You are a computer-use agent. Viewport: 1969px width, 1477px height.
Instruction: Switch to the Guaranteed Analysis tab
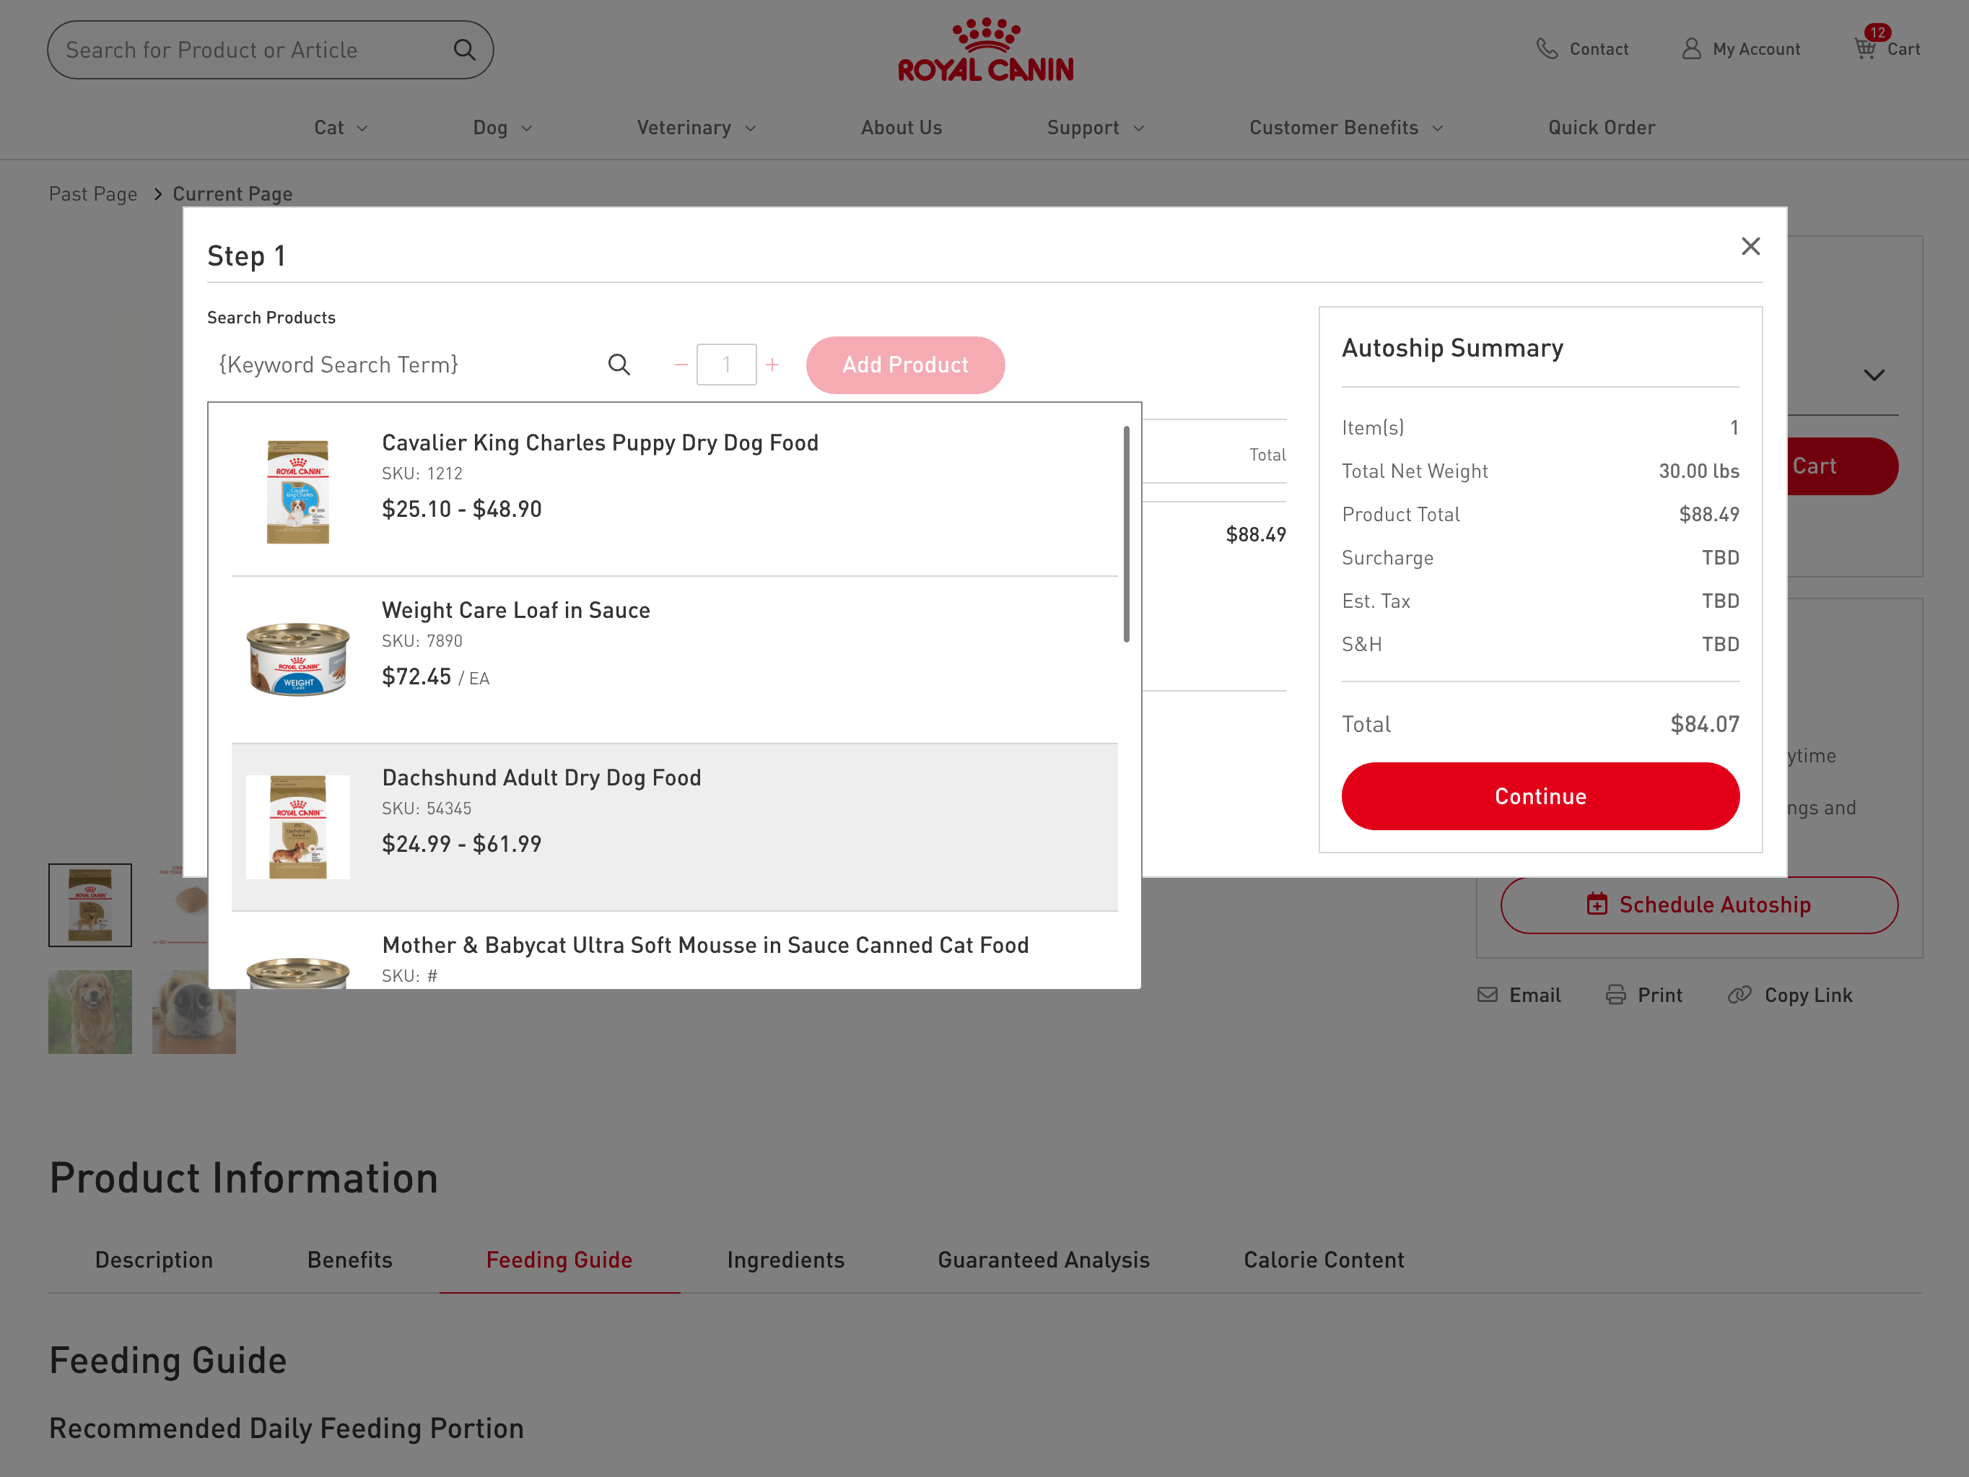[x=1043, y=1260]
